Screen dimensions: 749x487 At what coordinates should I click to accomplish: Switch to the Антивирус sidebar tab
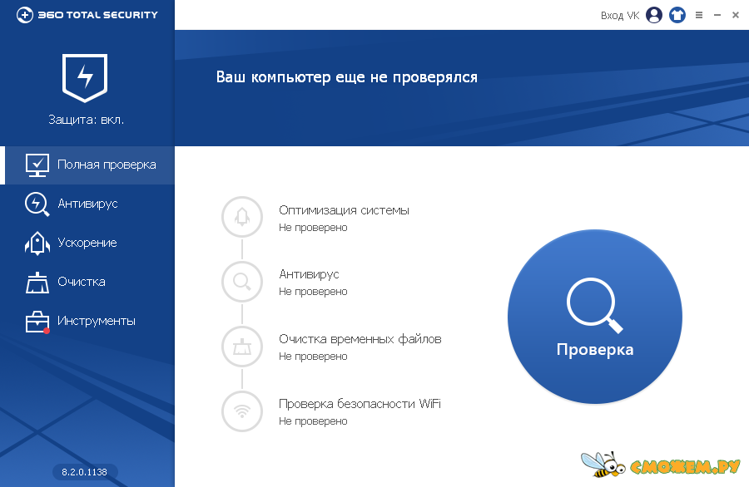pos(87,204)
